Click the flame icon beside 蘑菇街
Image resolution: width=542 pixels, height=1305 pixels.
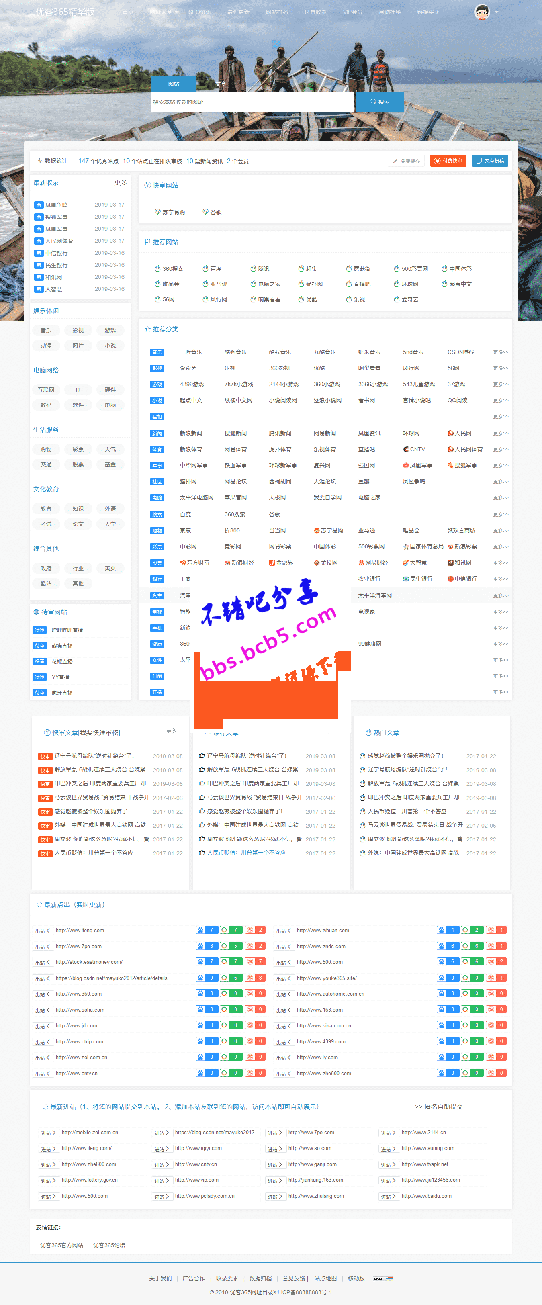click(349, 268)
